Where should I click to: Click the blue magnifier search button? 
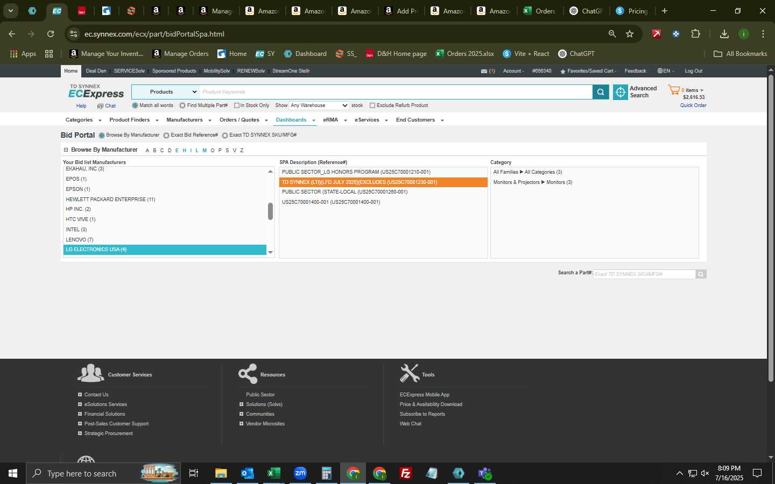tap(601, 92)
